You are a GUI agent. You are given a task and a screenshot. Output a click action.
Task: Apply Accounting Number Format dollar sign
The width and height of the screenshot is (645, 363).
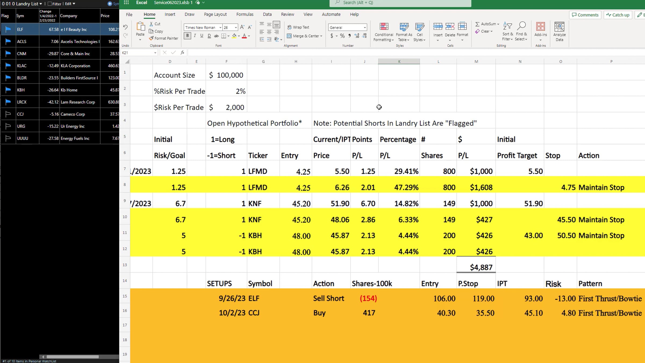(332, 36)
